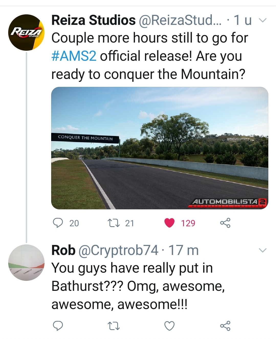Open Rob's profile avatar
This screenshot has height=339, width=276.
[x=26, y=263]
